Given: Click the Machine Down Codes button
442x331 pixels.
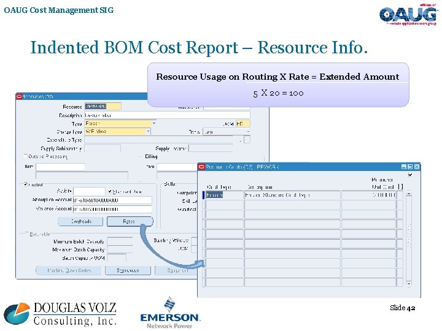Looking at the screenshot, I should coord(69,270).
